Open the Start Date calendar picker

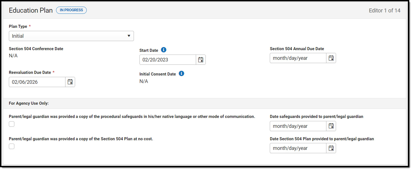(201, 60)
